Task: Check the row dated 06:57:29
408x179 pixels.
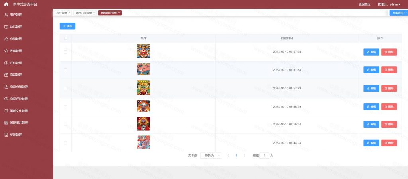Action: point(65,89)
